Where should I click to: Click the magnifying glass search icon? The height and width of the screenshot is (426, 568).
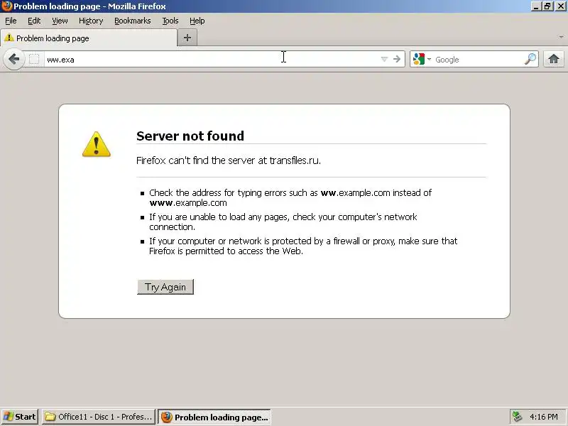530,59
